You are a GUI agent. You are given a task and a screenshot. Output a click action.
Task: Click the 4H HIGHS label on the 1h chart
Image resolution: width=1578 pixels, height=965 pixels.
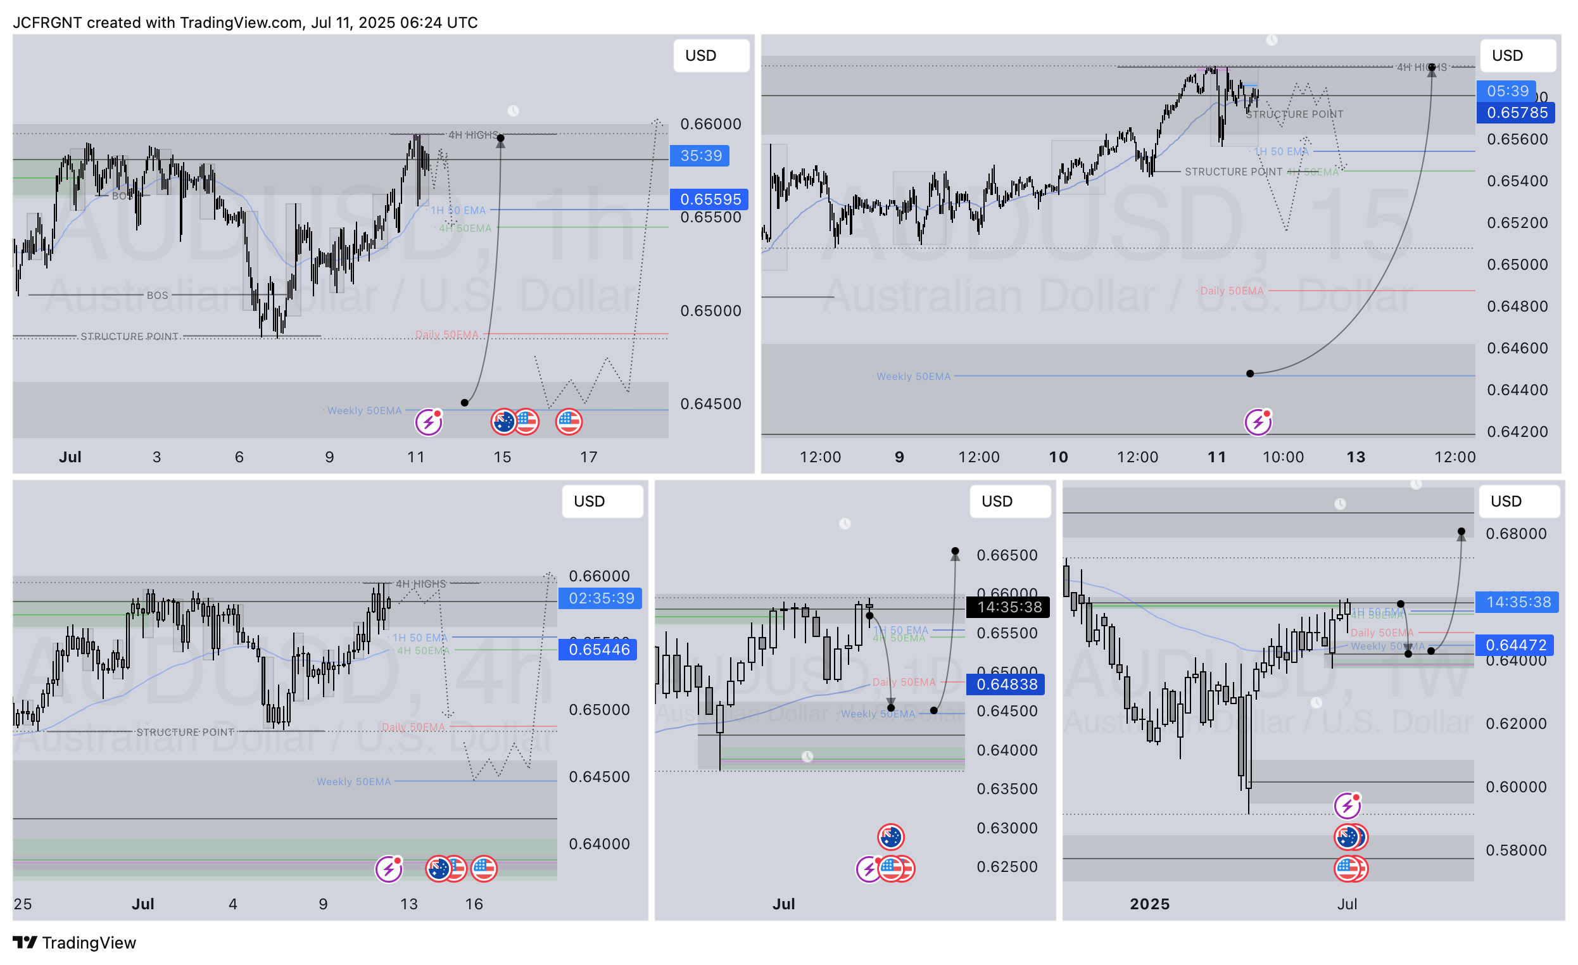(473, 135)
